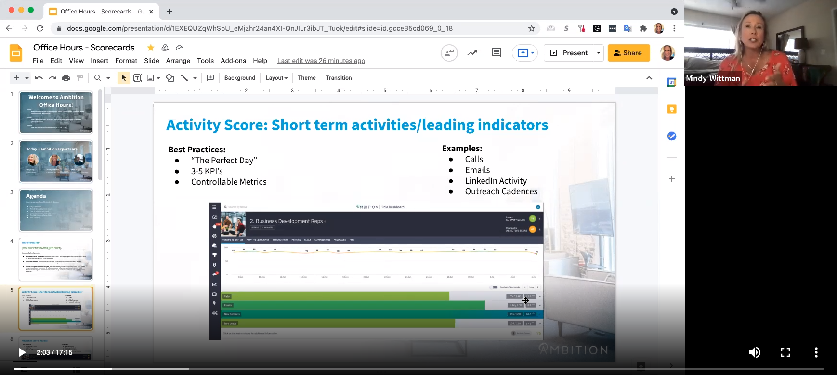The height and width of the screenshot is (375, 837).
Task: Click the Google Slides home logo
Action: [x=16, y=53]
